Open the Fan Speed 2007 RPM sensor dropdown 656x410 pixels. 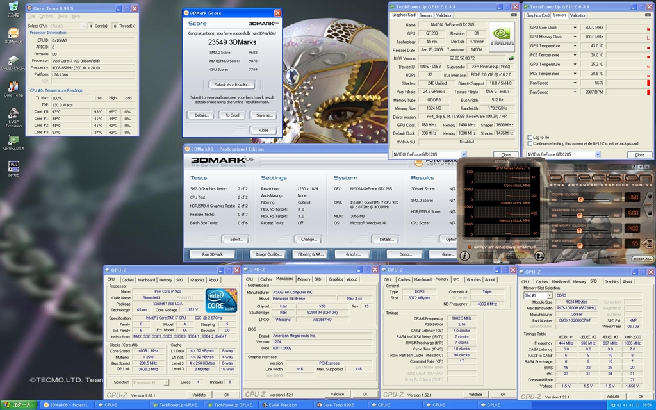575,92
